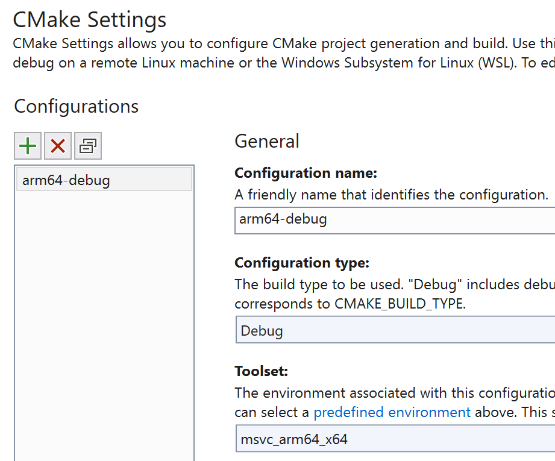
Task: Click the General section heading
Action: (x=267, y=141)
